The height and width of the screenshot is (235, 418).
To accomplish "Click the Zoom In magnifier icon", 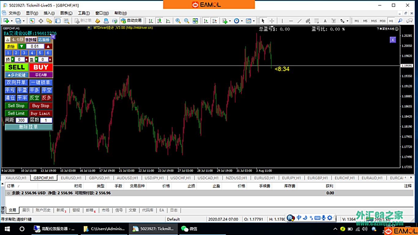I will [178, 21].
